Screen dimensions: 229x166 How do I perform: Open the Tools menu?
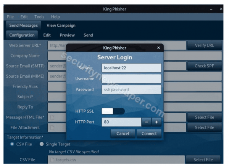[x=39, y=17]
